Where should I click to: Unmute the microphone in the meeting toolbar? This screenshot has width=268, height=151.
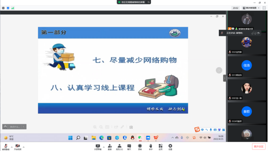click(6, 147)
